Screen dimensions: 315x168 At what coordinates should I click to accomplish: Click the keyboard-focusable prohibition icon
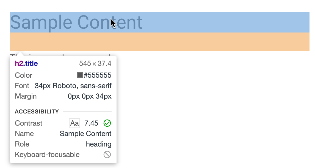click(108, 155)
